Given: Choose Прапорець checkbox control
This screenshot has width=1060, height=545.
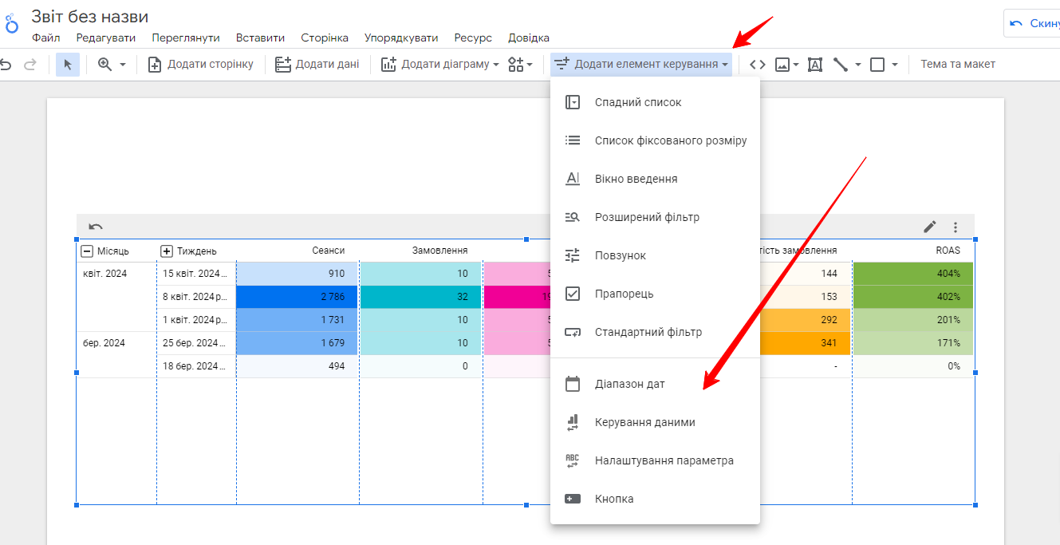Looking at the screenshot, I should (x=655, y=294).
